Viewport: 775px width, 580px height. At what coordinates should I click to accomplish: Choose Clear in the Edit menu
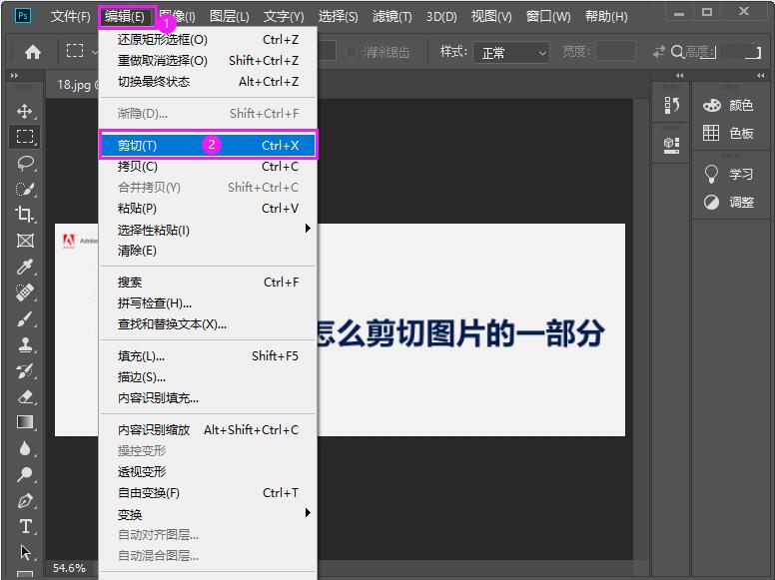(208, 251)
